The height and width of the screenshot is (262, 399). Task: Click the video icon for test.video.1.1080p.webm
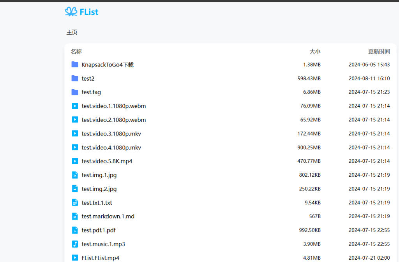pyautogui.click(x=75, y=106)
